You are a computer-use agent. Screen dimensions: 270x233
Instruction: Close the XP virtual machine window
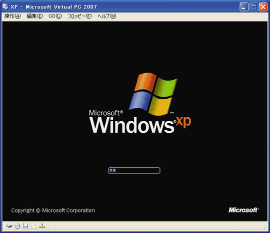coord(263,7)
